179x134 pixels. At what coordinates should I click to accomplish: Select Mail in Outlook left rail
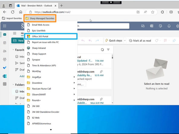(5, 34)
